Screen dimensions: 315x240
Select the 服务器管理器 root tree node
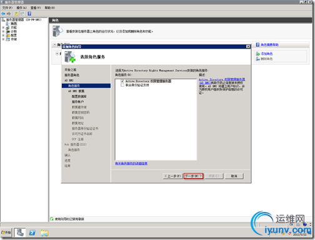[23, 20]
